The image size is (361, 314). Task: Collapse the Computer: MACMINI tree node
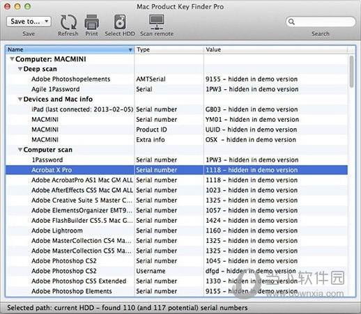pos(12,59)
